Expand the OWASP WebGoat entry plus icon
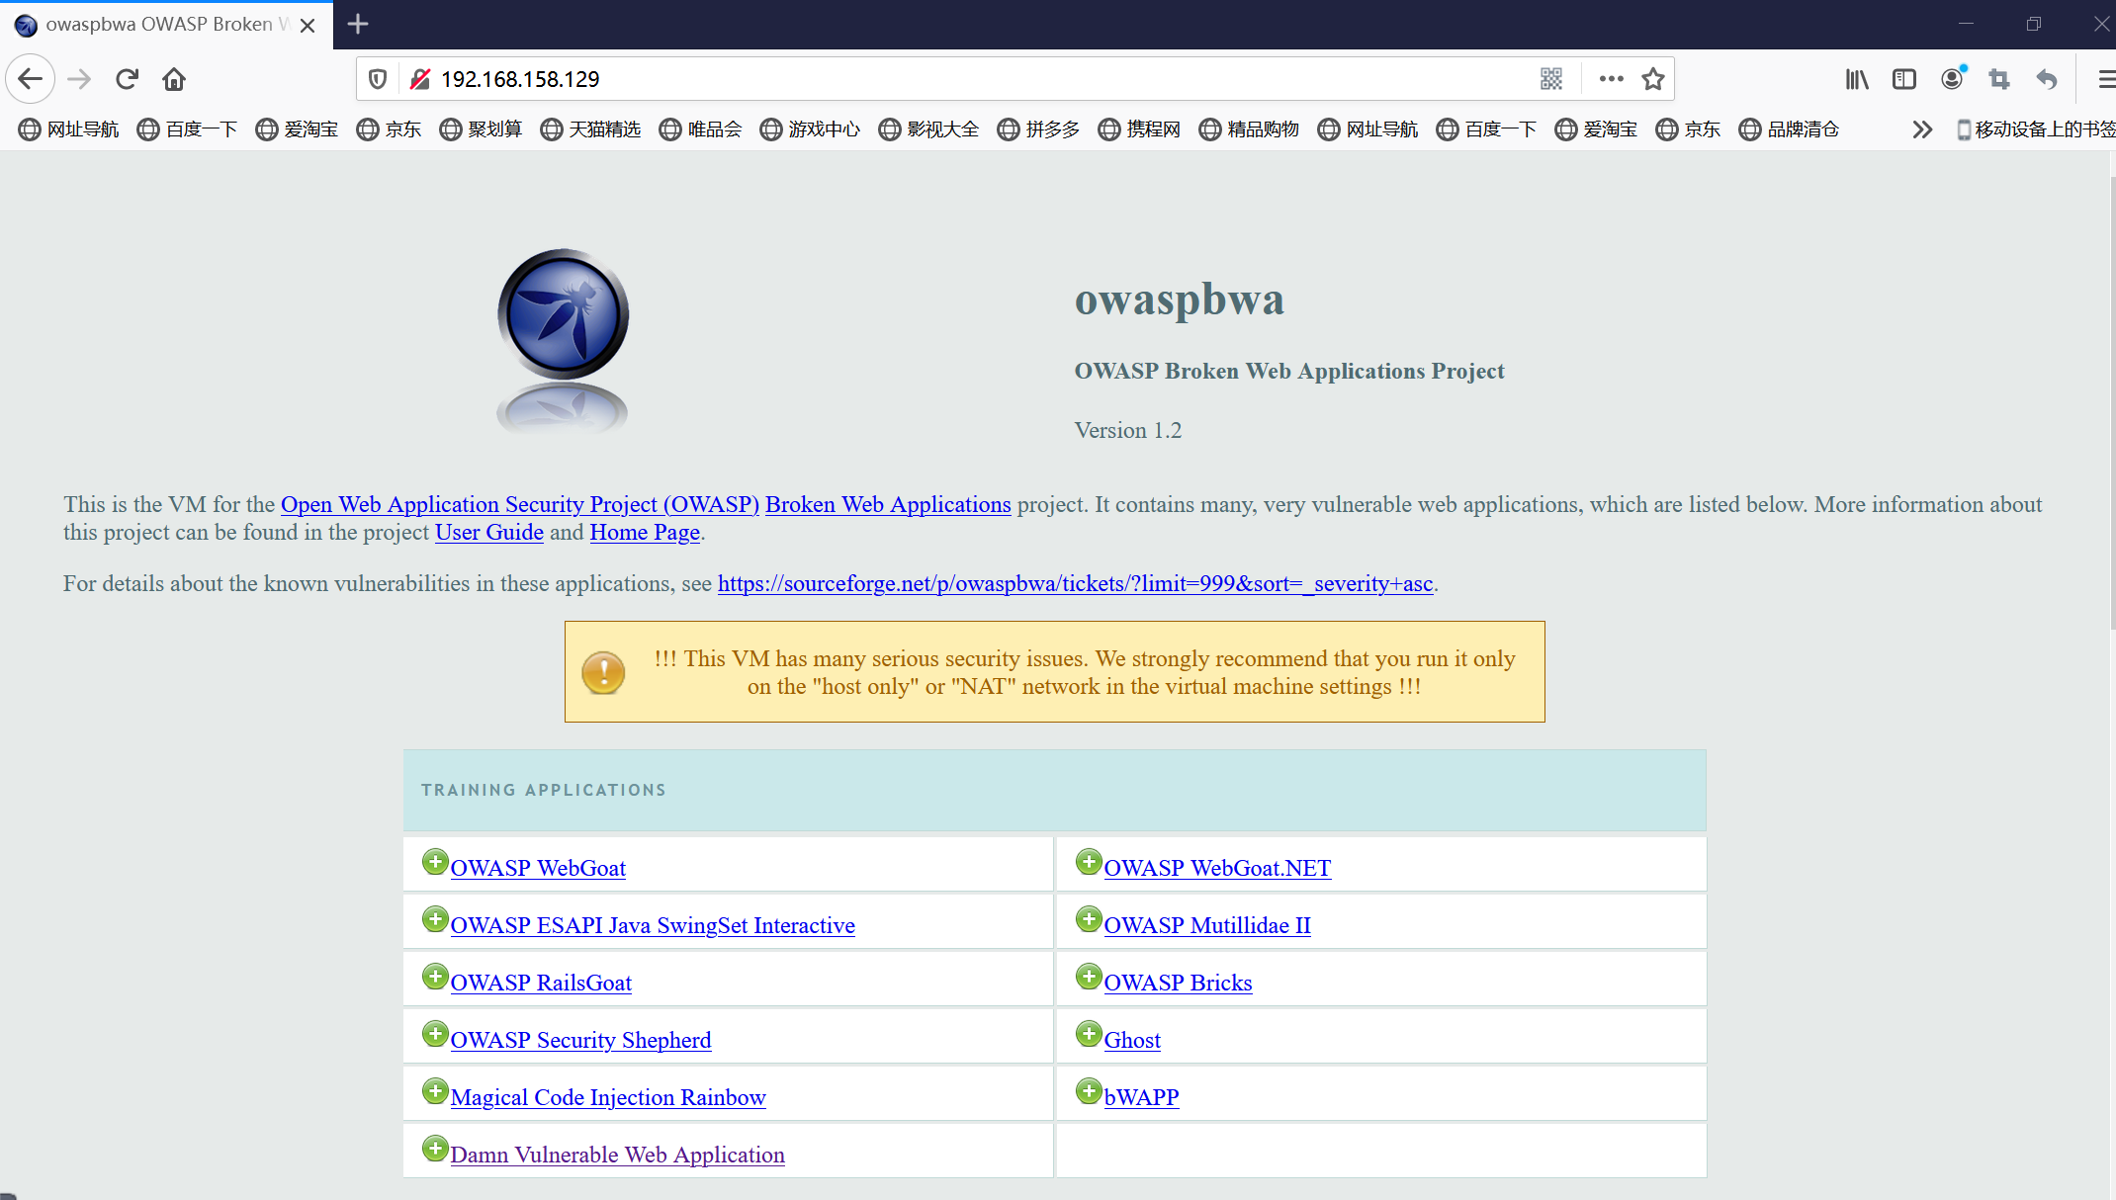Viewport: 2116px width, 1200px height. point(435,862)
